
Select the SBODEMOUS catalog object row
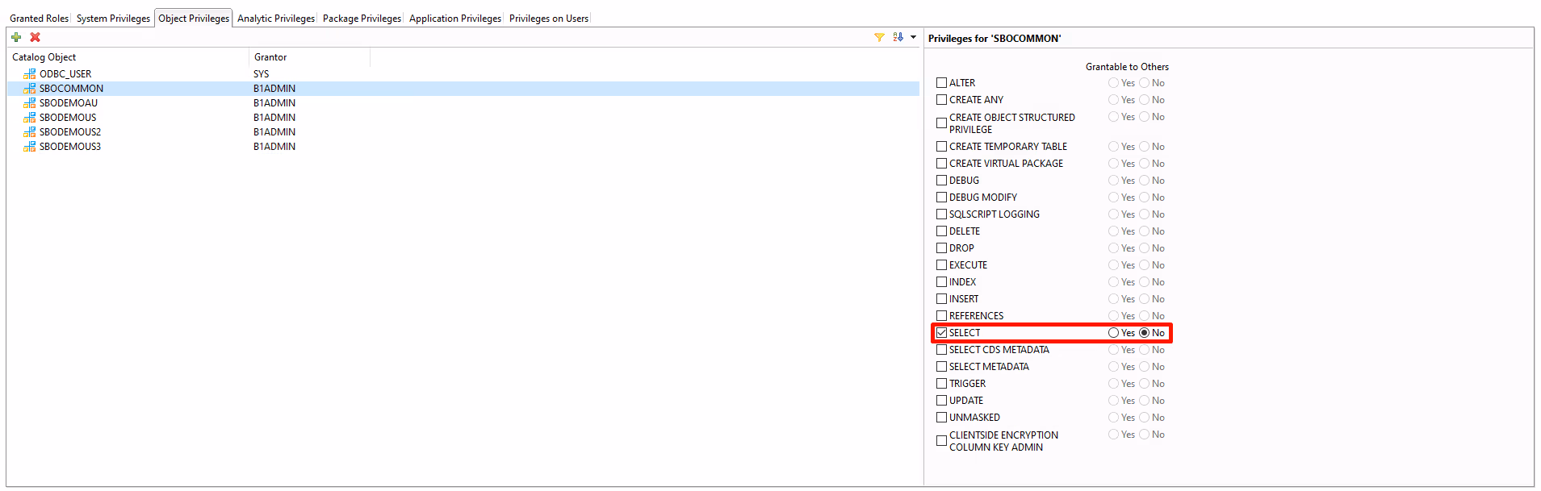coord(68,118)
